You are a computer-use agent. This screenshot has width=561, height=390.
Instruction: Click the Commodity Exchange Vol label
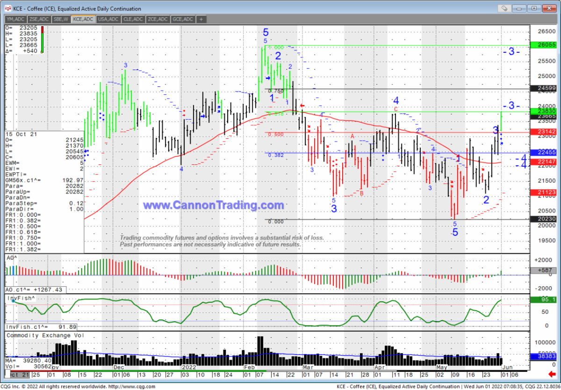[38, 335]
